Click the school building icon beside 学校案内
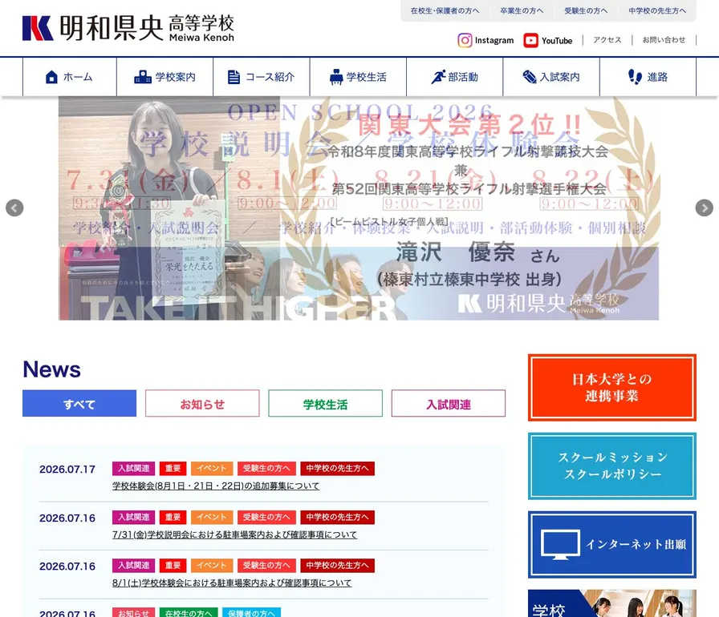The image size is (719, 617). 143,77
